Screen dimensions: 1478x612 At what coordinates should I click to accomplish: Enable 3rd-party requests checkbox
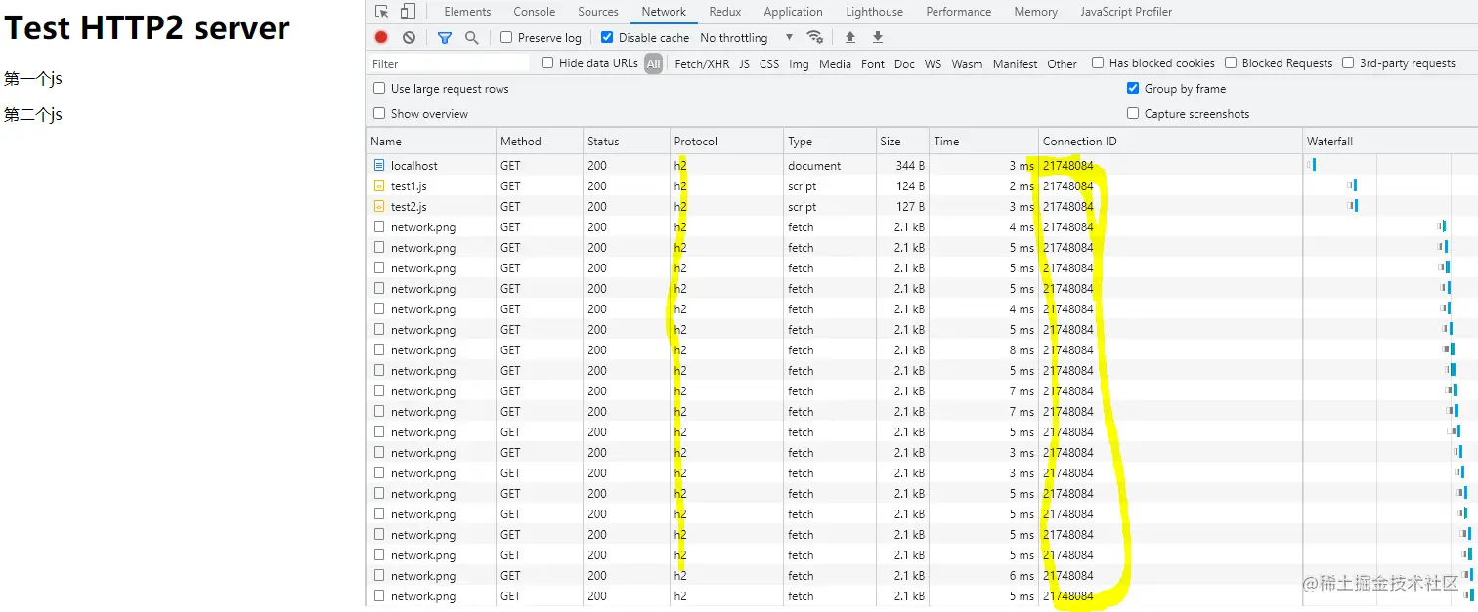tap(1348, 62)
